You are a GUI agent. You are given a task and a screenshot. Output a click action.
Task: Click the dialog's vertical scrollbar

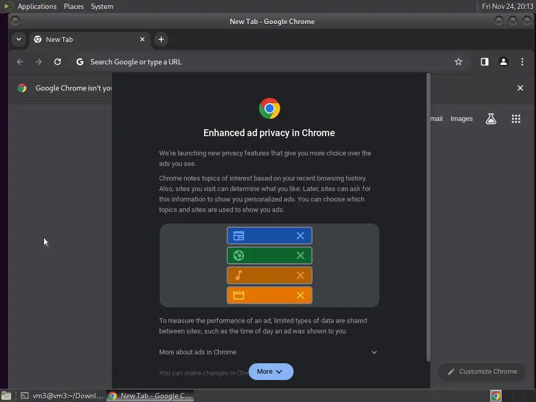coord(428,217)
